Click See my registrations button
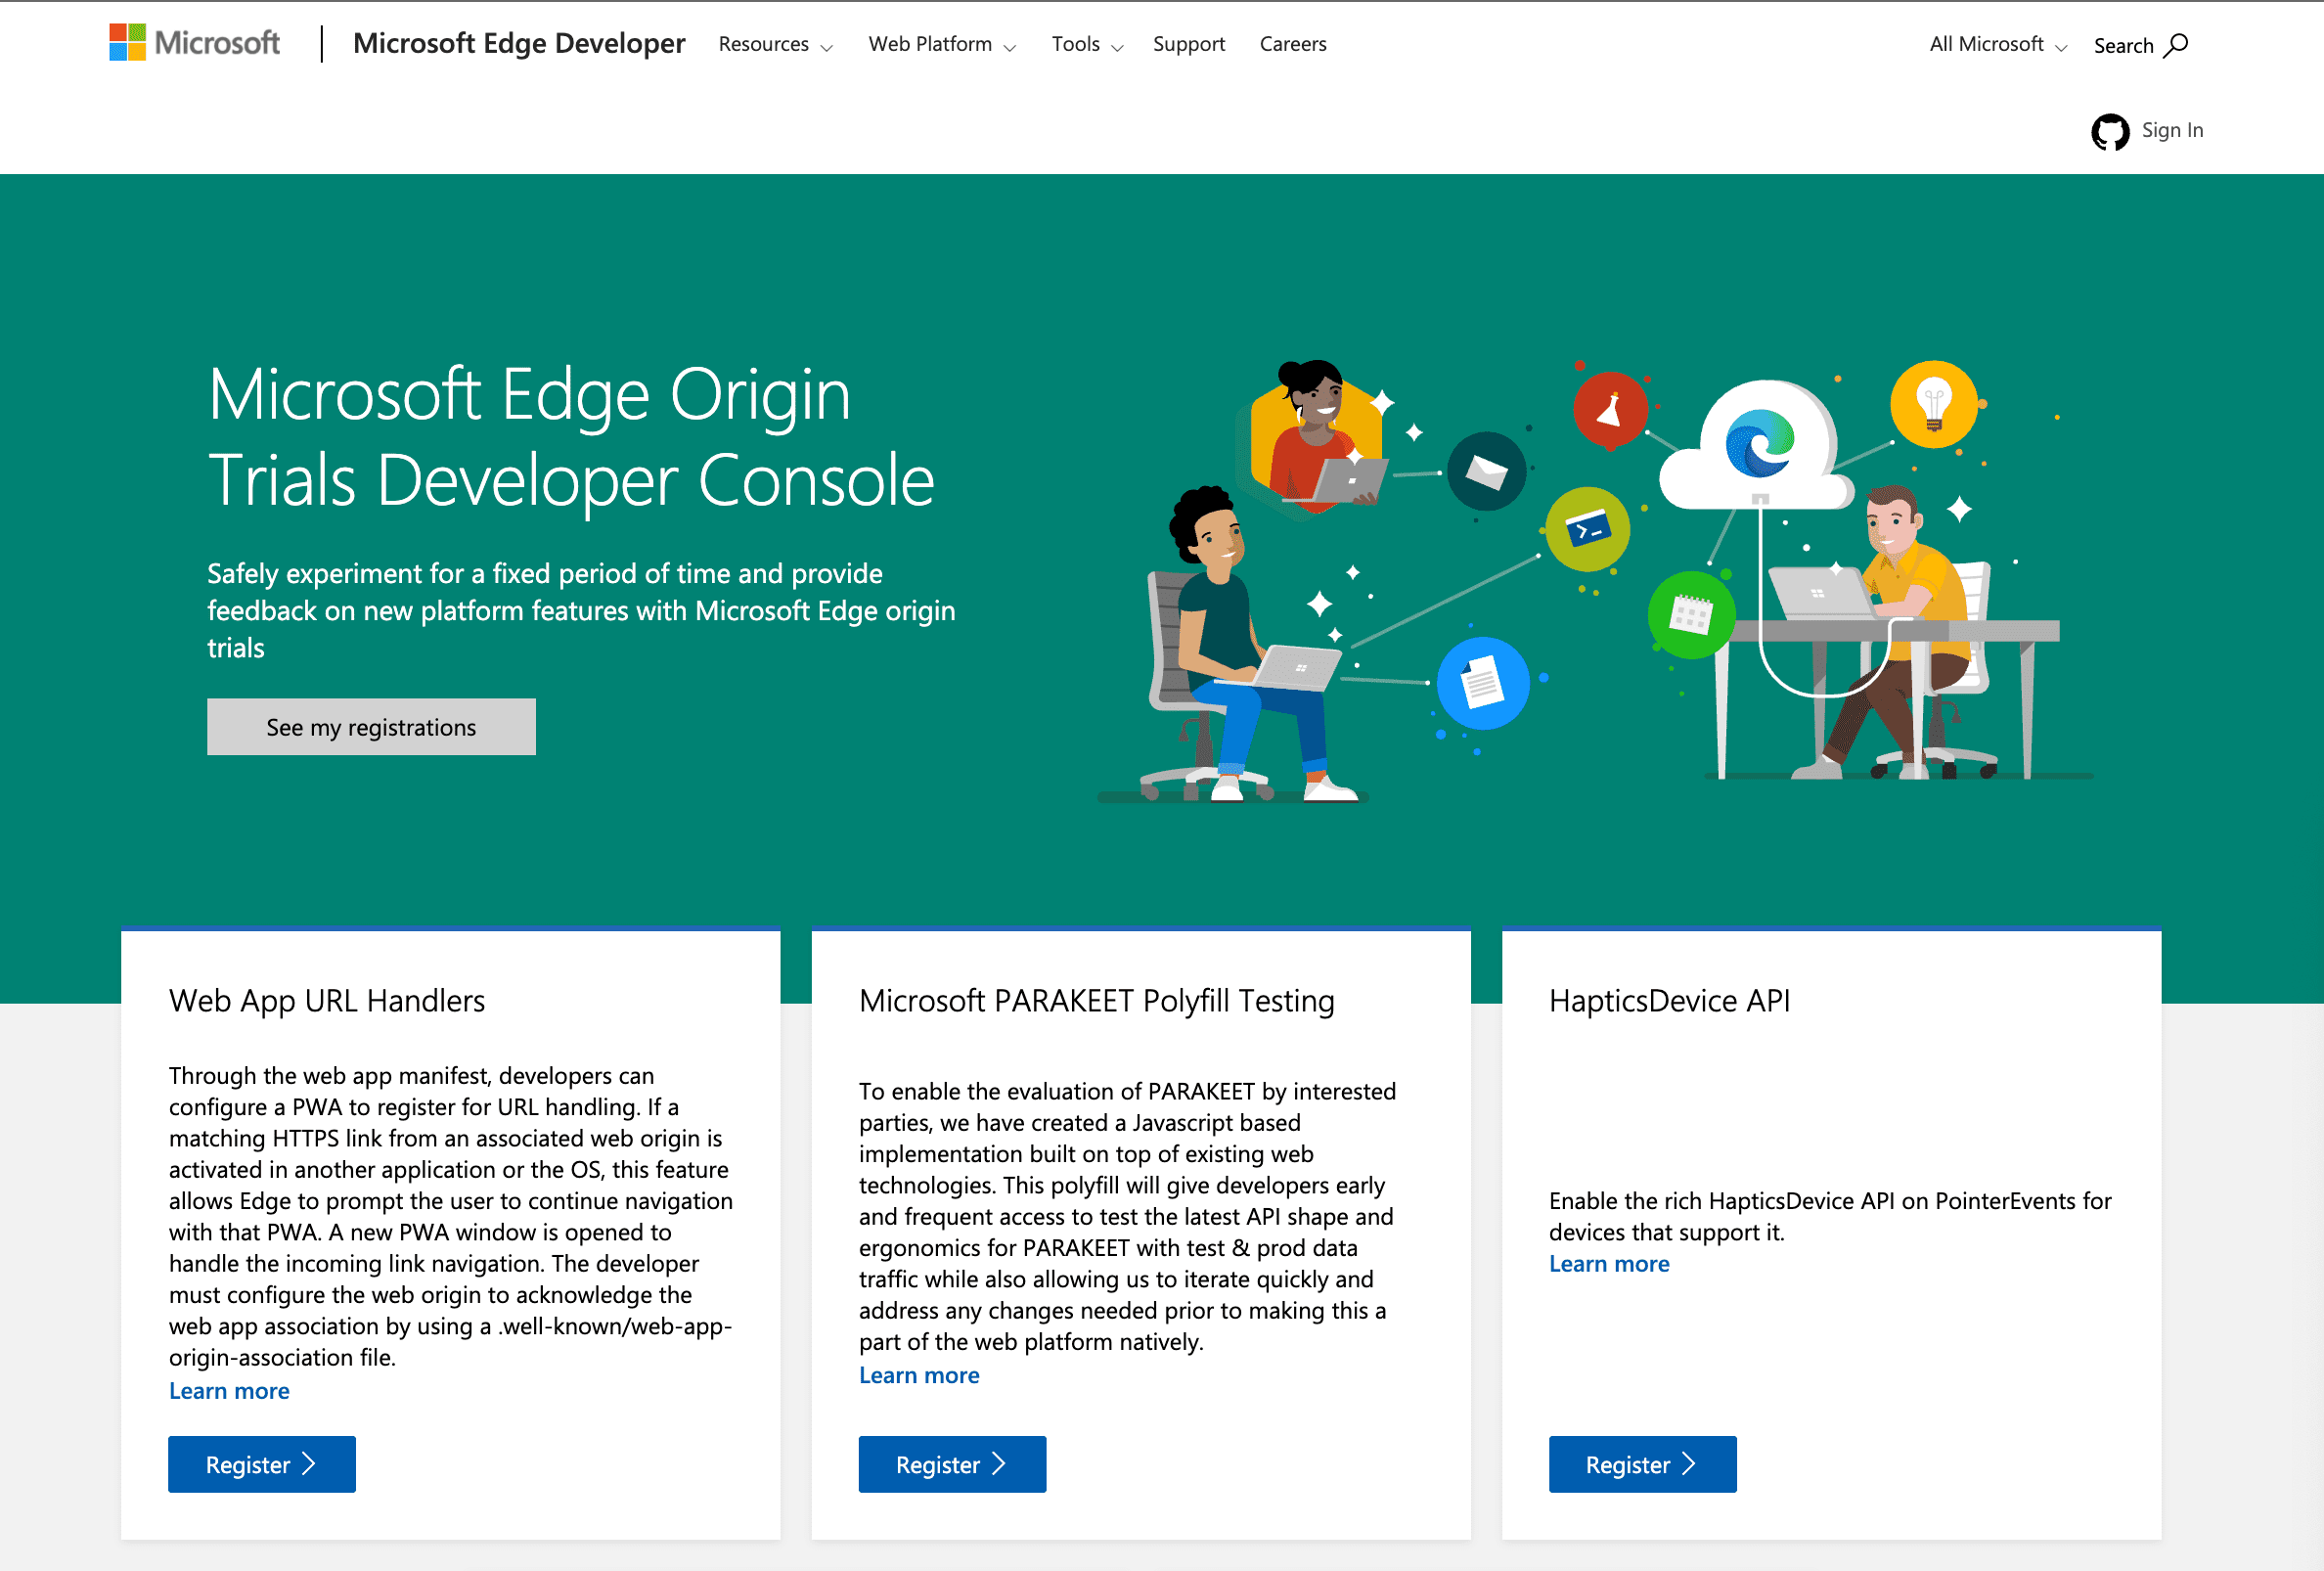 pos(370,726)
